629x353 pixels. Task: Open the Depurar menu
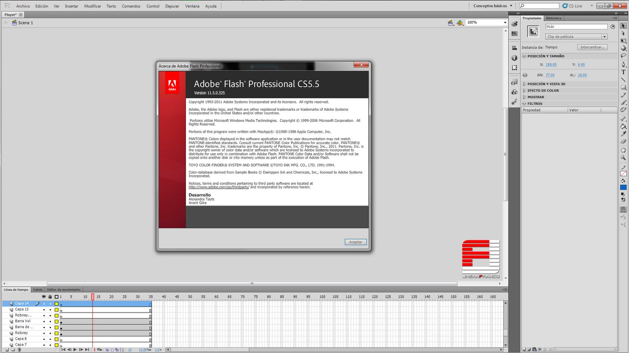point(172,6)
